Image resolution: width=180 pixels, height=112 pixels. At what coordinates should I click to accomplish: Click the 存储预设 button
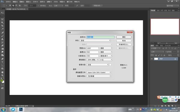click(124, 45)
